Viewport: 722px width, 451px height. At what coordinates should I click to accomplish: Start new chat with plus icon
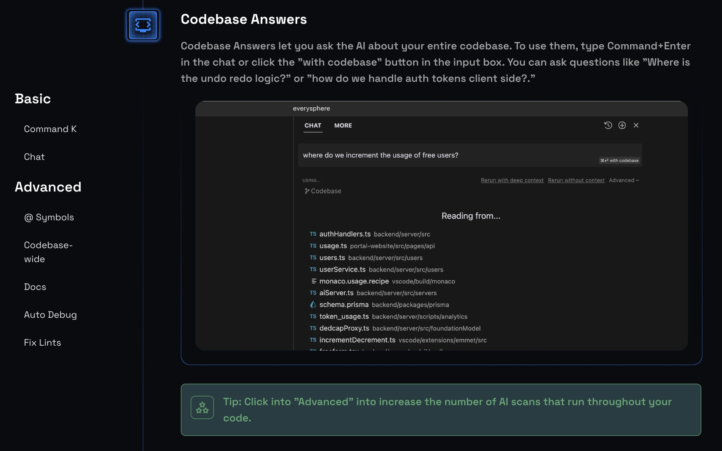coord(622,125)
